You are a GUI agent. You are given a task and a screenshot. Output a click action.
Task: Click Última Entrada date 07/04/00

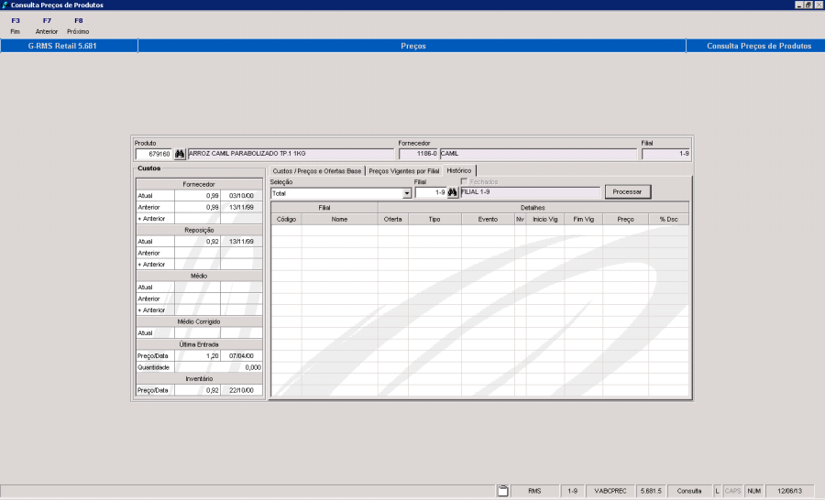coord(241,356)
